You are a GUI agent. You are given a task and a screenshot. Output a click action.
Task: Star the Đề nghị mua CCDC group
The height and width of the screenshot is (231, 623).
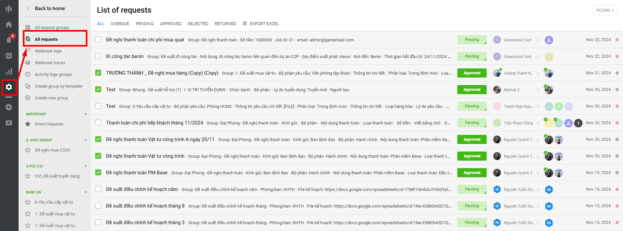[28, 150]
